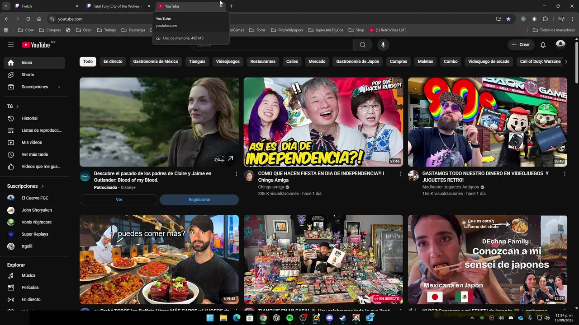Select the Gastronomía de Japón chip
579x325 pixels.
coord(358,61)
